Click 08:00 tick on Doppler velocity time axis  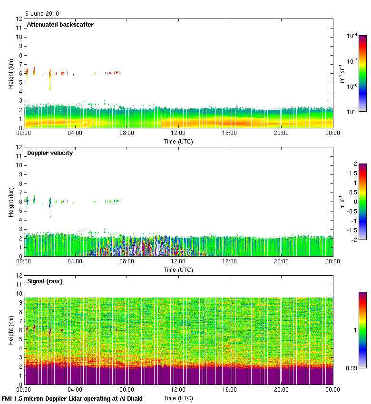pyautogui.click(x=127, y=262)
